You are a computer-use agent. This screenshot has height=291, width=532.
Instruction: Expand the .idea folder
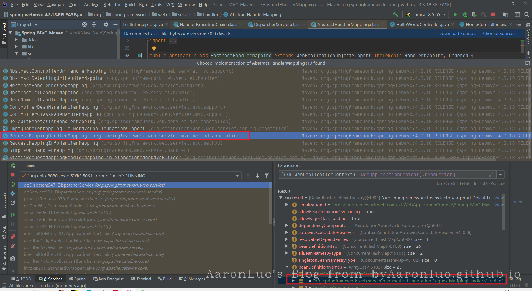(16, 40)
